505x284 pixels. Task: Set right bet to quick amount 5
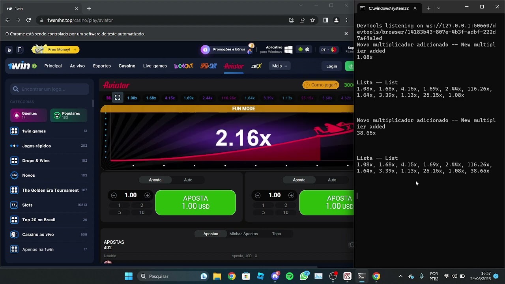[263, 212]
